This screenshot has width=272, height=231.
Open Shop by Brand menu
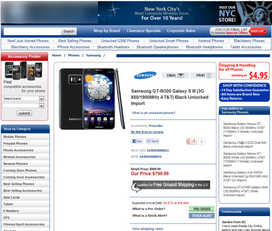[x=107, y=31]
